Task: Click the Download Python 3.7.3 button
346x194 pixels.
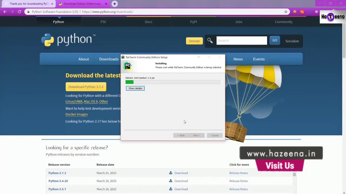Action: click(x=86, y=87)
